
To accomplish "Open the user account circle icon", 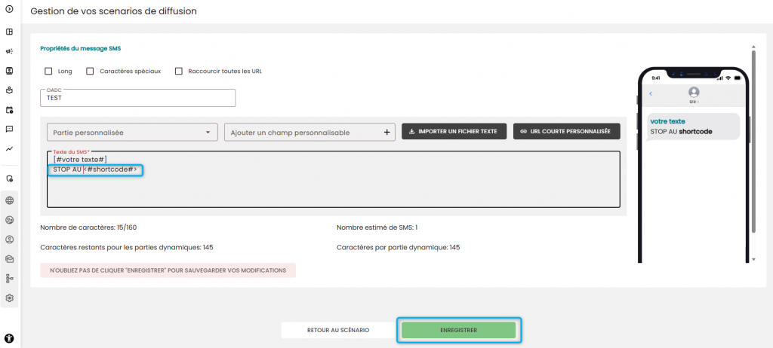I will pyautogui.click(x=9, y=240).
